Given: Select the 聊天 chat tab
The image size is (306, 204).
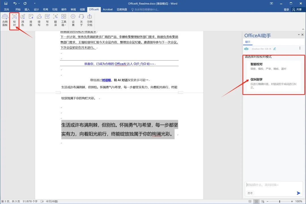Looking at the screenshot, I should coord(248,42).
